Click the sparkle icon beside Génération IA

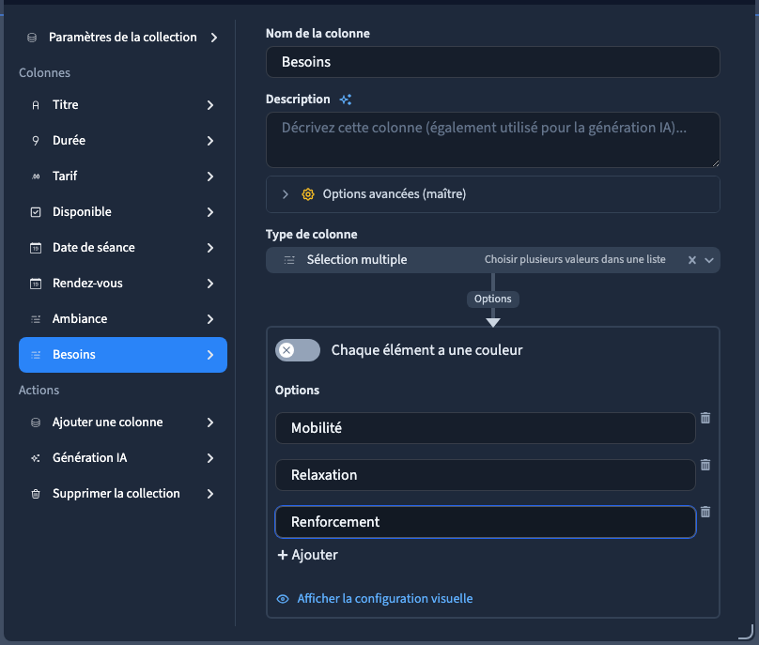[36, 458]
